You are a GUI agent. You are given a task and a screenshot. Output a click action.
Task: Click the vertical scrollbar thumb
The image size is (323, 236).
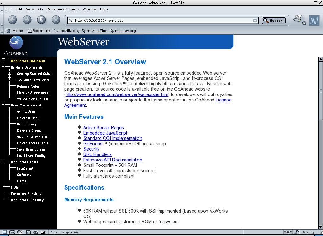coord(320,91)
